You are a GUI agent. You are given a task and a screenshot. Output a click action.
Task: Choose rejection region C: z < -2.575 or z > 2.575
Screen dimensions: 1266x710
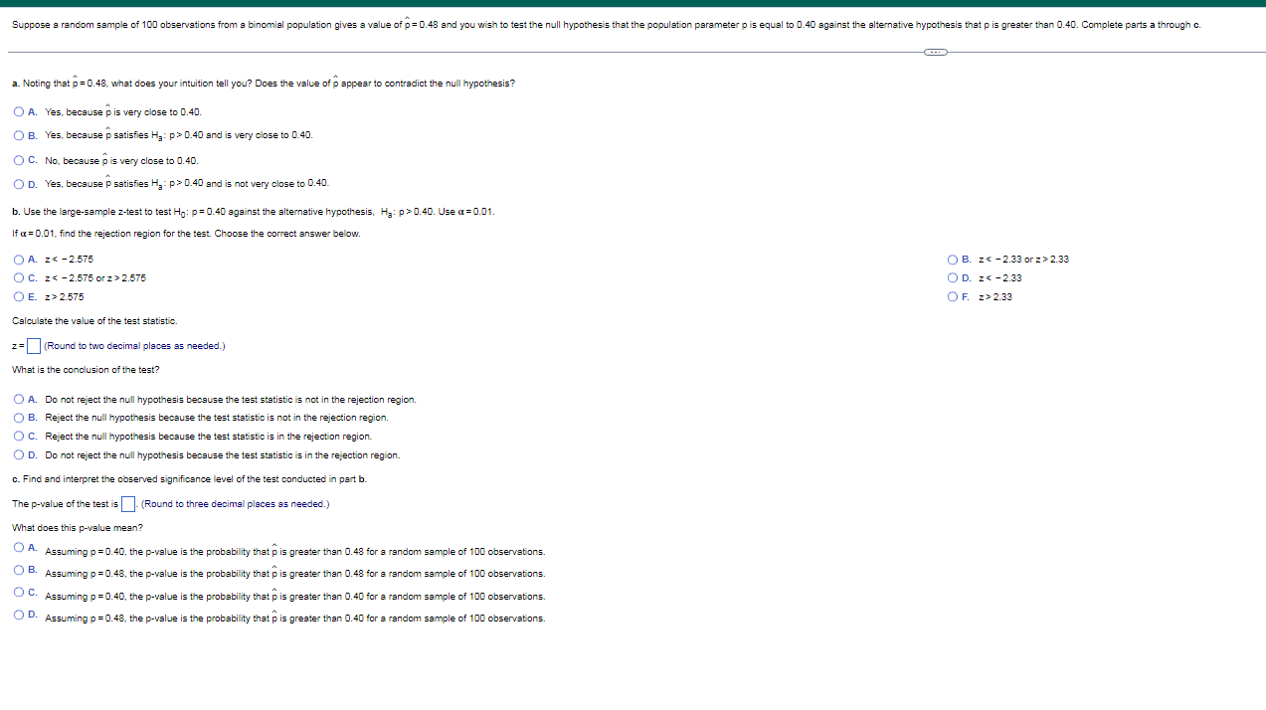point(20,277)
